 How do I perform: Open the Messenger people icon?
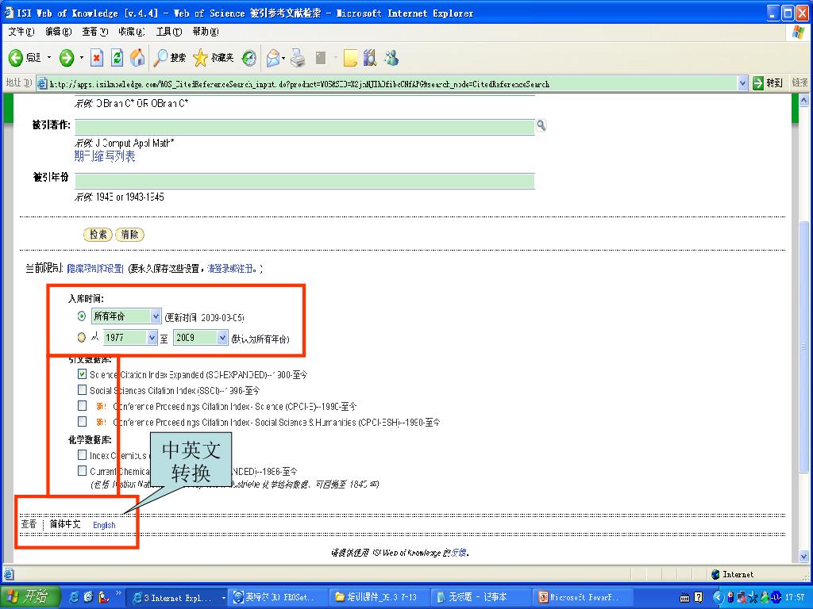(x=391, y=58)
